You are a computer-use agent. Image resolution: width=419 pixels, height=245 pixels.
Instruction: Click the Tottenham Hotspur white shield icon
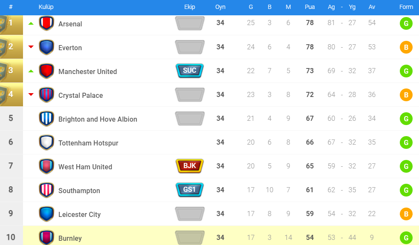(x=46, y=142)
